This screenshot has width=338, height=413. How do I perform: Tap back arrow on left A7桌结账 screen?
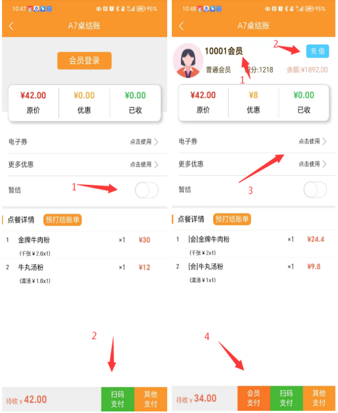pyautogui.click(x=11, y=26)
